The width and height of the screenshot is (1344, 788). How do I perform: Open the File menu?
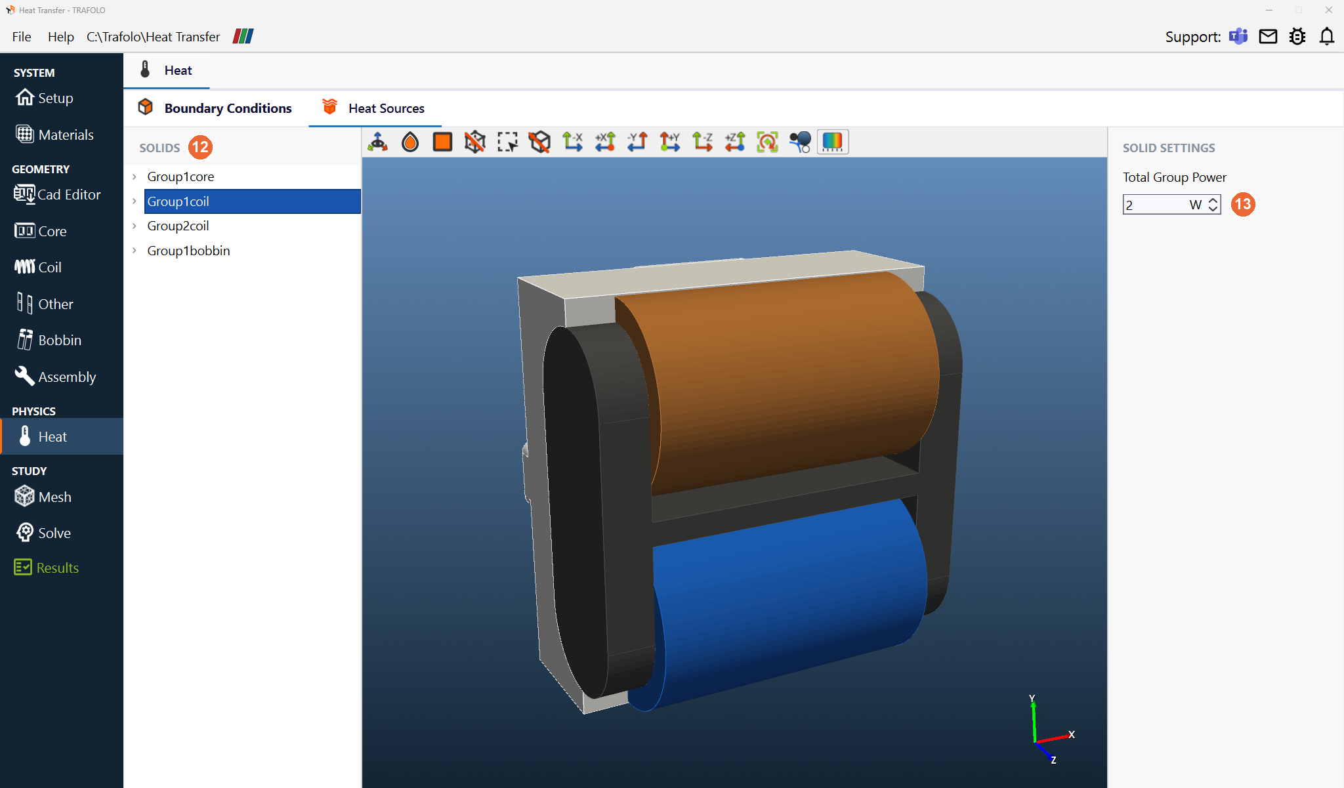coord(22,37)
